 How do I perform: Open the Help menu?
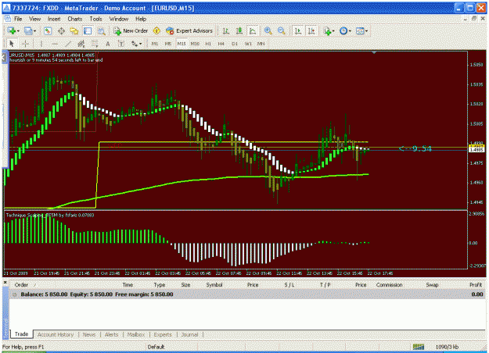(x=141, y=19)
